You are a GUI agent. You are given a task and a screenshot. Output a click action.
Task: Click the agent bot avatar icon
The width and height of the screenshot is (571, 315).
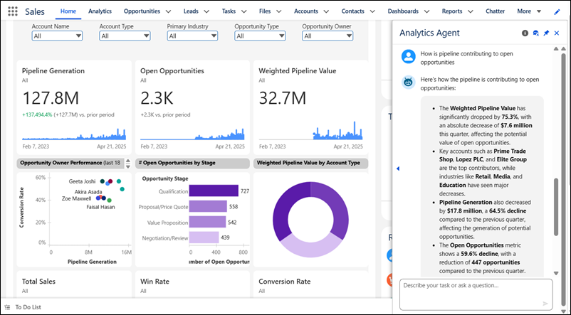(x=408, y=82)
